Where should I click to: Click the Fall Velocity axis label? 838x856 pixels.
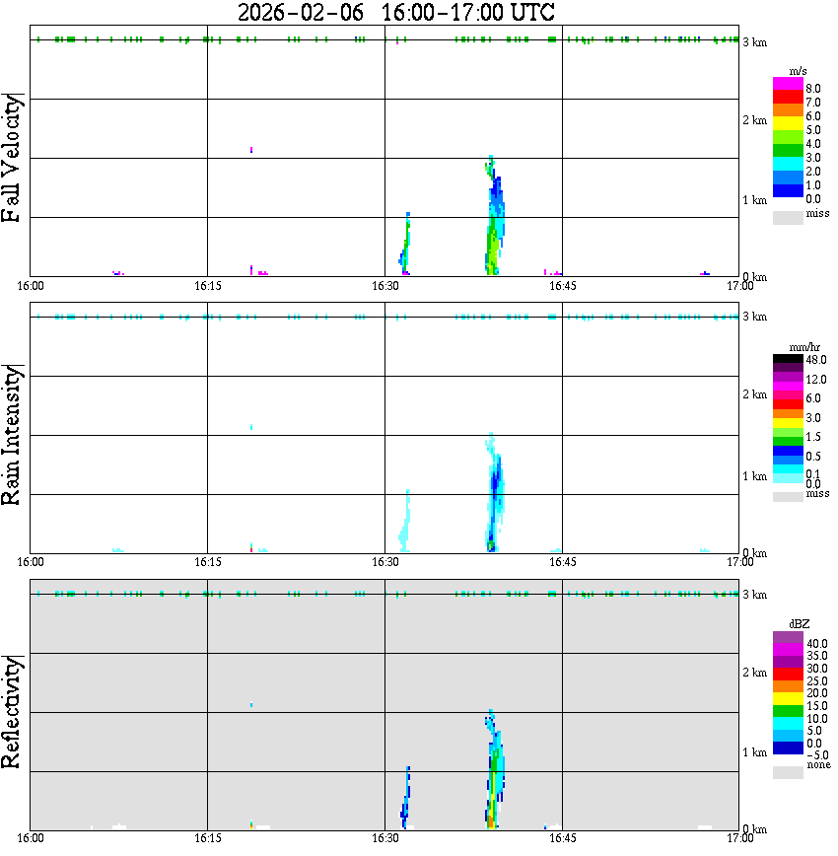(x=12, y=157)
